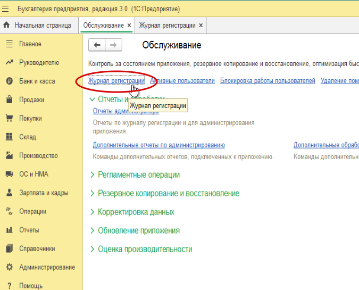This screenshot has height=290, width=359.
Task: Open Активные пользователи link
Action: [182, 81]
